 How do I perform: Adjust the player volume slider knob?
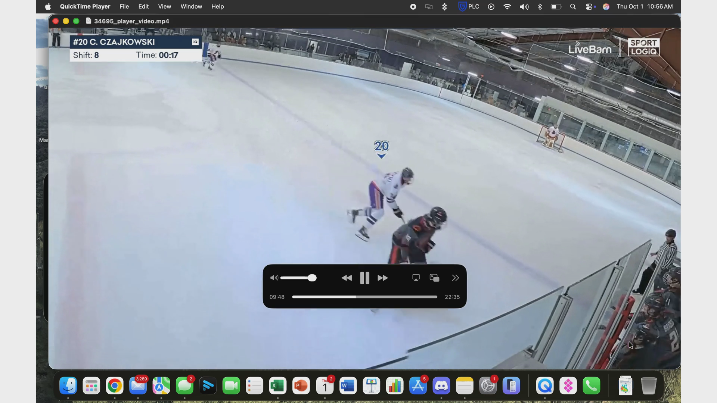(x=312, y=278)
